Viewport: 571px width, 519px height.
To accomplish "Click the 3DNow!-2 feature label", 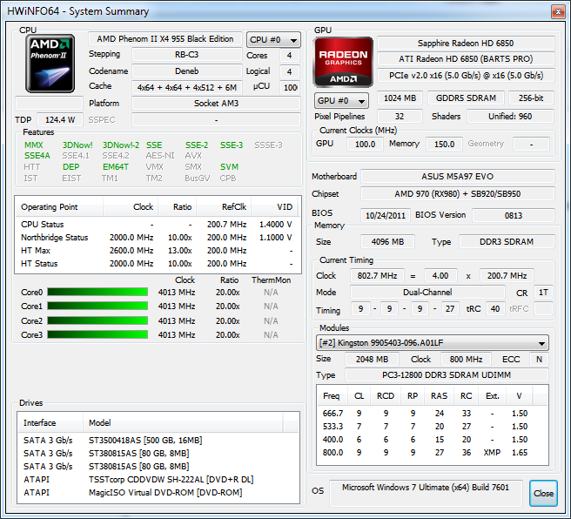I will [x=121, y=145].
